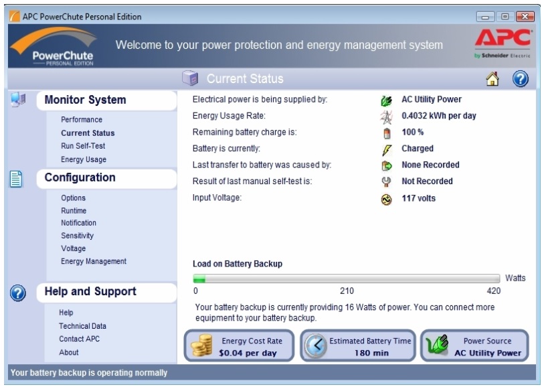This screenshot has height=387, width=542.
Task: Open the Performance page
Action: [82, 120]
